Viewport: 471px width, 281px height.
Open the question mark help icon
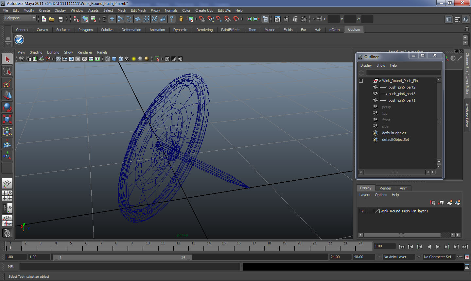click(x=172, y=19)
